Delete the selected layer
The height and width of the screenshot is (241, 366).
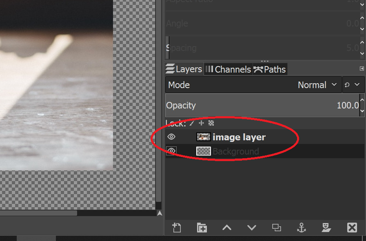(x=352, y=228)
